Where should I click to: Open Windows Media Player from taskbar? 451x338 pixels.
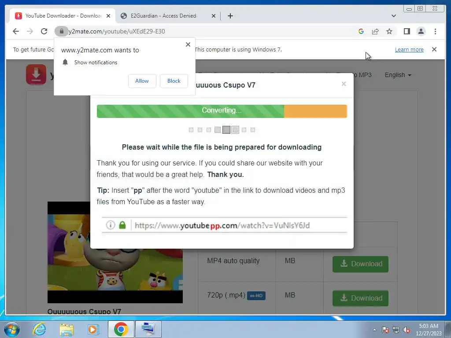[x=93, y=329]
